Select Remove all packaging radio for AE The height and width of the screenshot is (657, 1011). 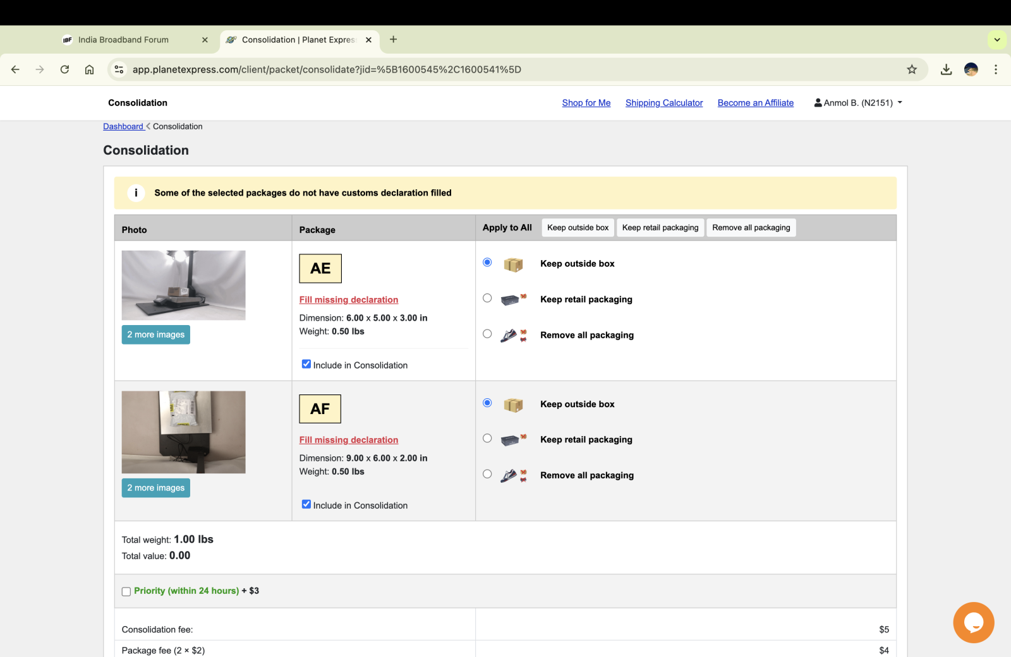[487, 334]
